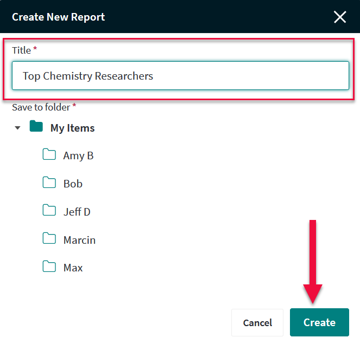Click the Create New Report header text

[x=59, y=17]
